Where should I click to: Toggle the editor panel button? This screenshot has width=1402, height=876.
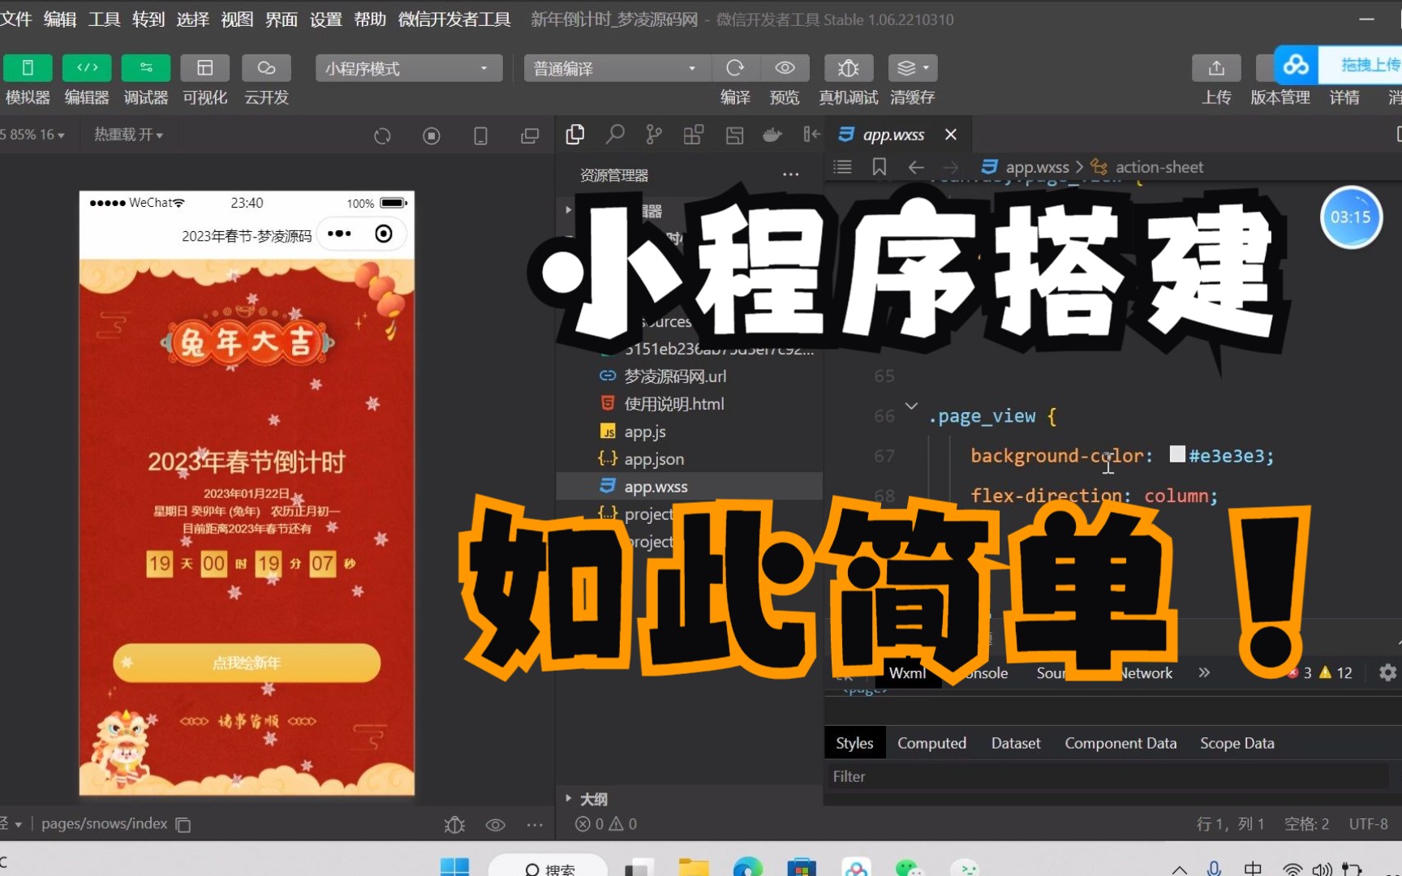(87, 68)
